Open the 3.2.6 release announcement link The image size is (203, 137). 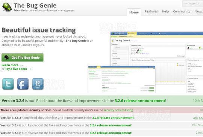140,101
